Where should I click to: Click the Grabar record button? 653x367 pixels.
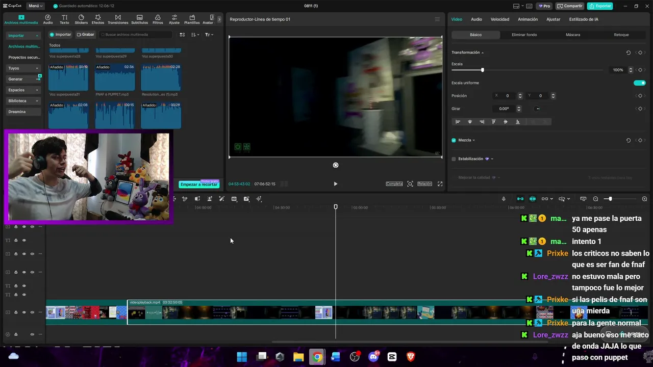pyautogui.click(x=86, y=35)
